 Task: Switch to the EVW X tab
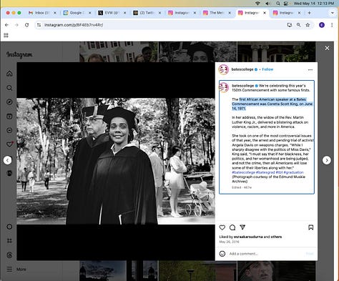click(112, 13)
